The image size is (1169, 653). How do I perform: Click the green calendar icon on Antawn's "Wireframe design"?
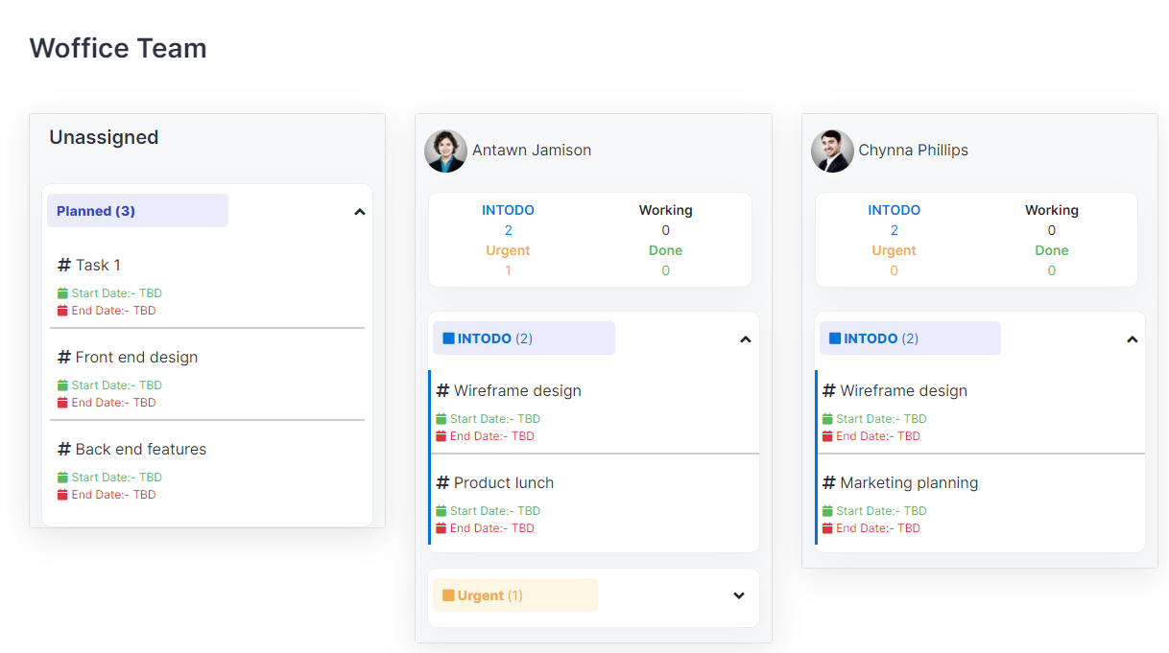441,418
